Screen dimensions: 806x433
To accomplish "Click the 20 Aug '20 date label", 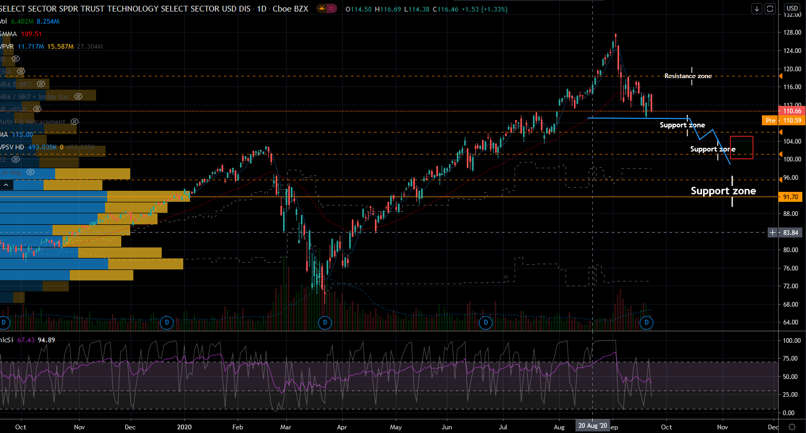I will pos(592,426).
